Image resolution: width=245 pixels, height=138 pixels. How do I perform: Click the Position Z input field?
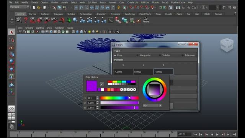pyautogui.click(x=163, y=72)
